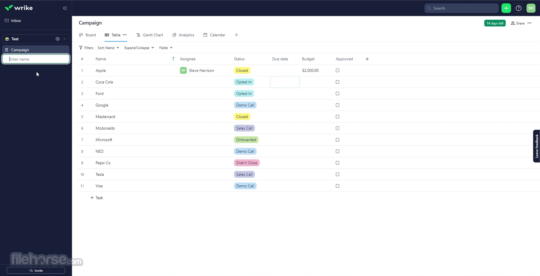The image size is (540, 276).
Task: Click the Status column header
Action: click(239, 59)
